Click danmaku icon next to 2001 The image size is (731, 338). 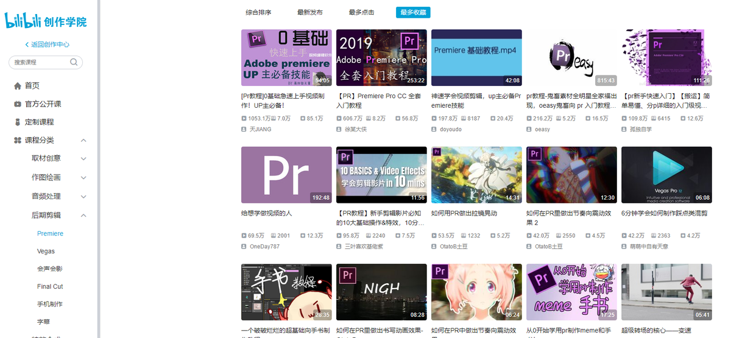pyautogui.click(x=273, y=235)
